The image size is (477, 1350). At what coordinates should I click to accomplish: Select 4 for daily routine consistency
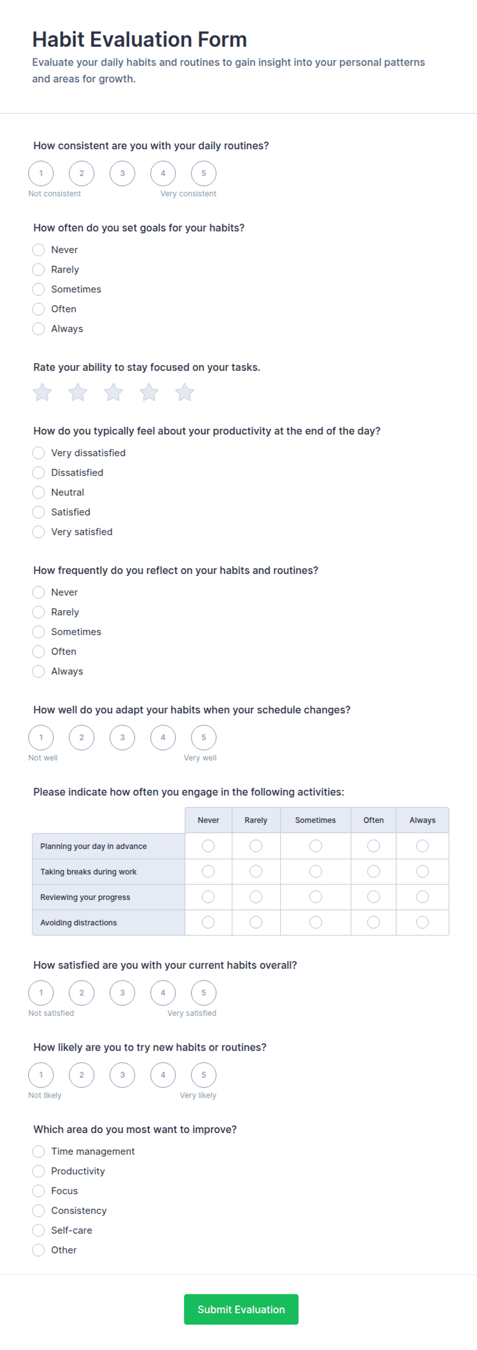163,174
